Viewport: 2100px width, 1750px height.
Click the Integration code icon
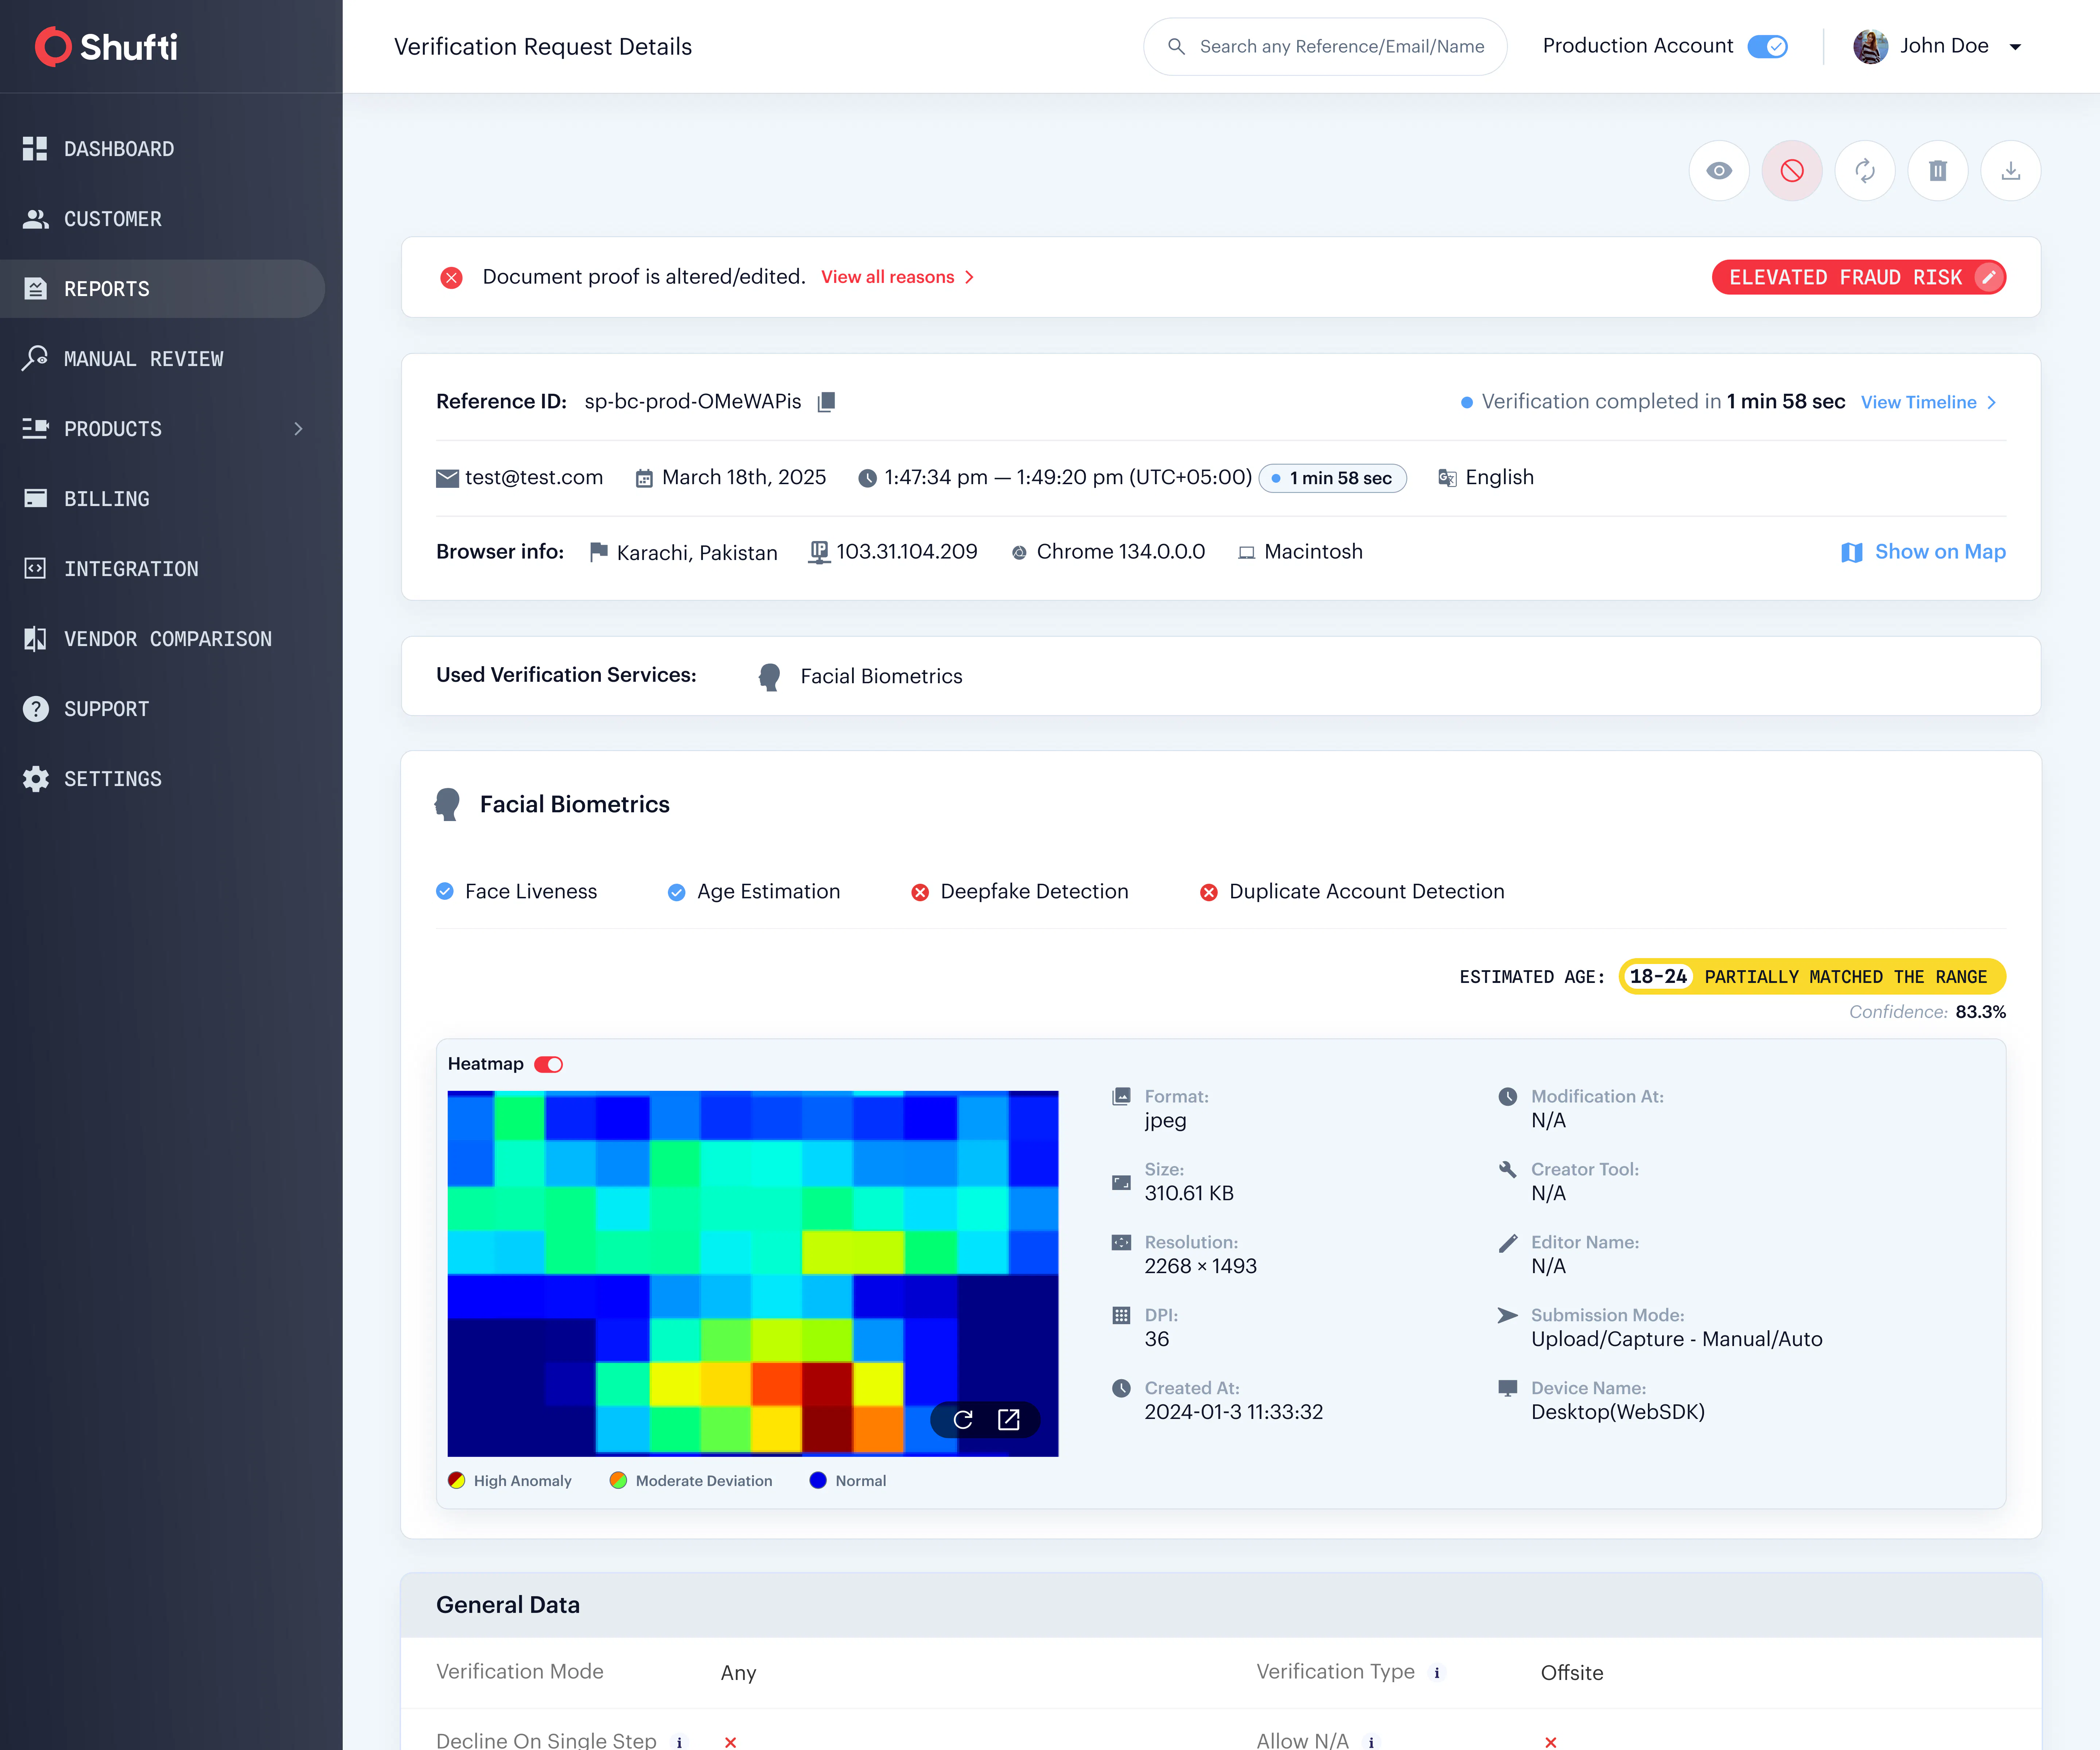(x=35, y=568)
